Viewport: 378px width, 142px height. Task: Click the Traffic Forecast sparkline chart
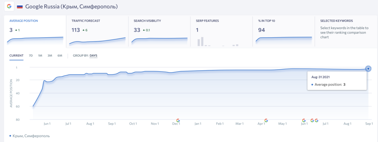tap(97, 41)
